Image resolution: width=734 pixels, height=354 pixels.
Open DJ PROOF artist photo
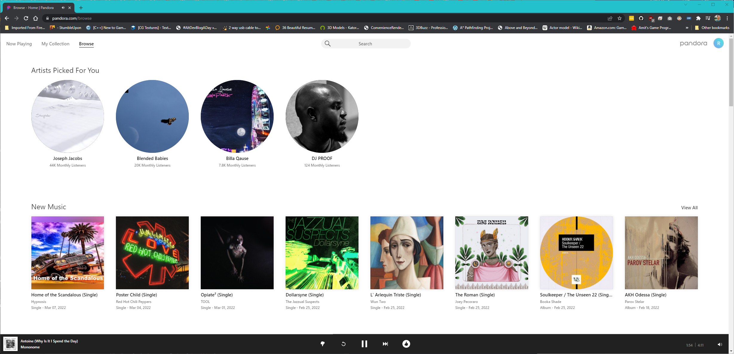[322, 116]
